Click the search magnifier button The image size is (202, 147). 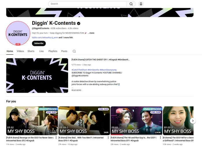click(x=131, y=4)
